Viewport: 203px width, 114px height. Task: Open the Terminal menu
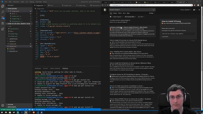tap(39, 2)
